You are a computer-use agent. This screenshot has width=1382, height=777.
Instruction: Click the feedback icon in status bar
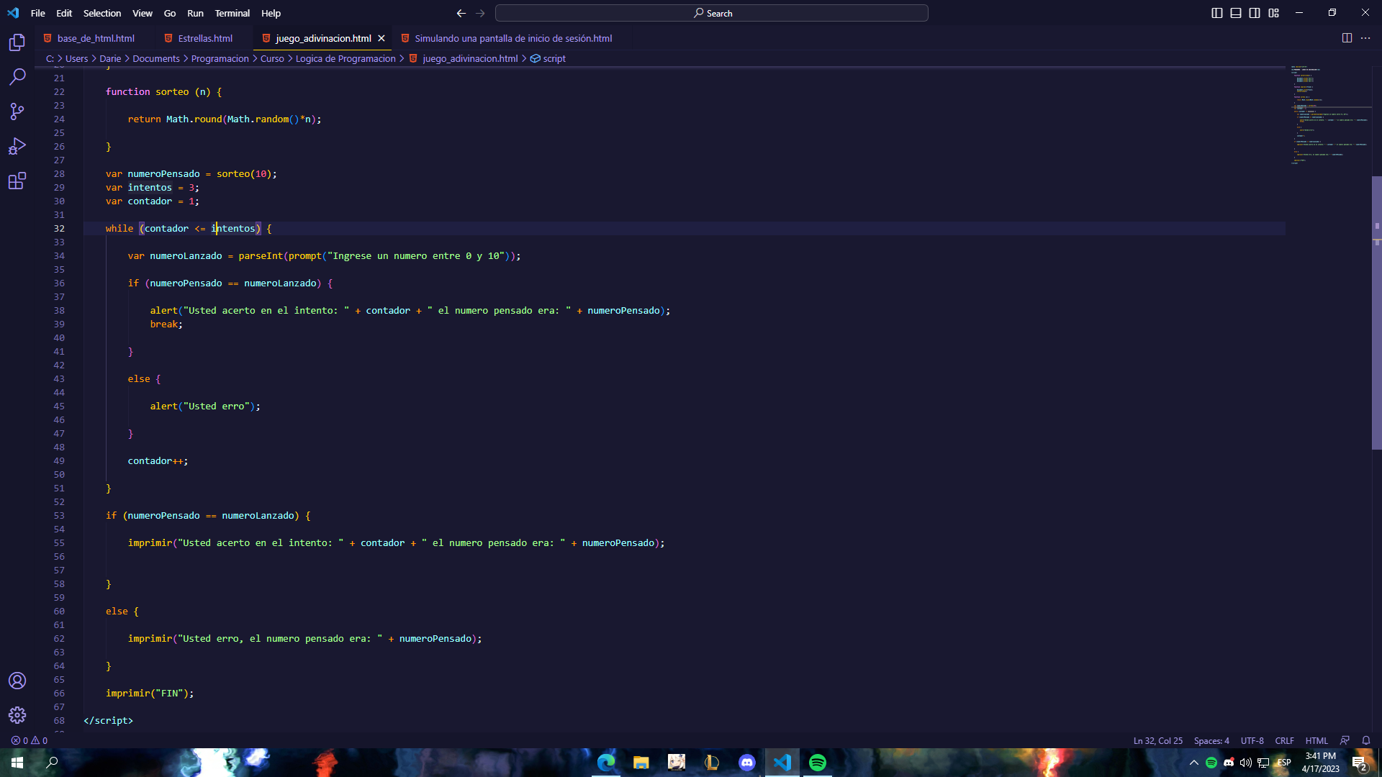[1345, 740]
